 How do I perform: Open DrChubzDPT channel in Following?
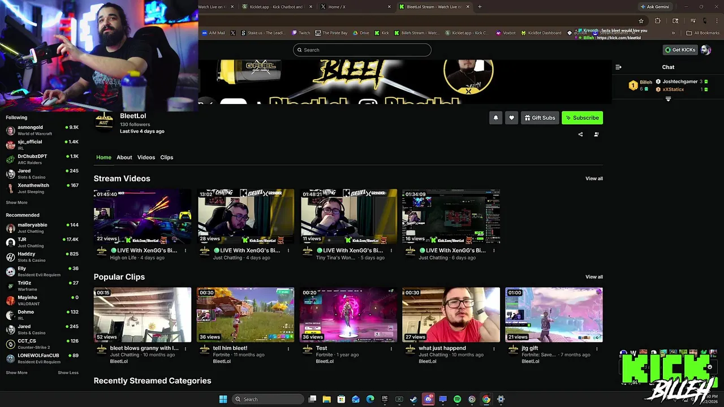[42, 159]
